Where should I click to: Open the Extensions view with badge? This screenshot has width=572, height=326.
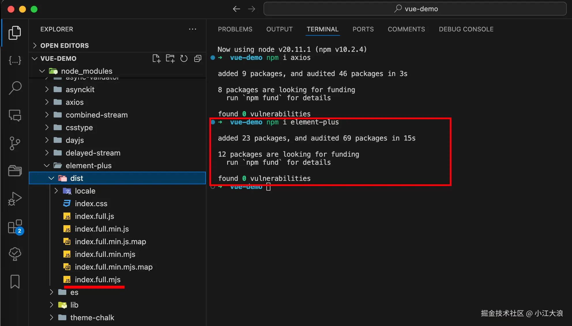click(15, 227)
